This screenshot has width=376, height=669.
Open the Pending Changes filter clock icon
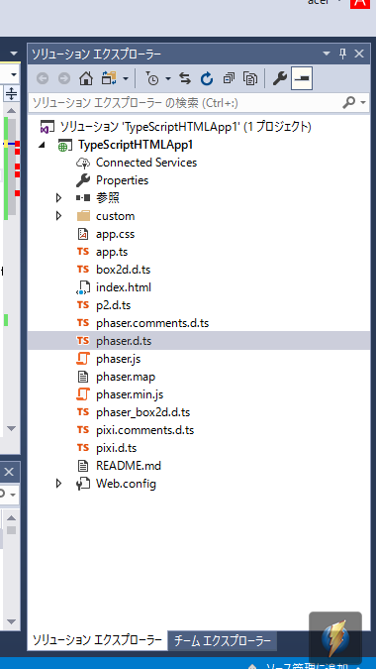[x=152, y=78]
